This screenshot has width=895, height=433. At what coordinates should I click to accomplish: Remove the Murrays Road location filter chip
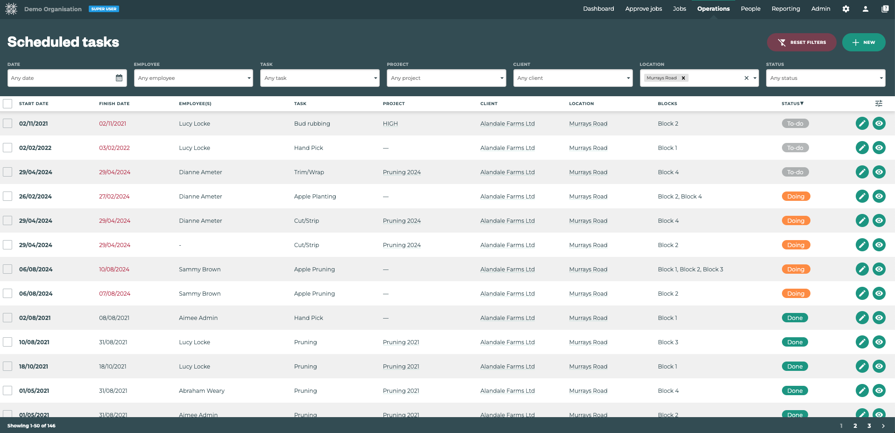pyautogui.click(x=683, y=78)
